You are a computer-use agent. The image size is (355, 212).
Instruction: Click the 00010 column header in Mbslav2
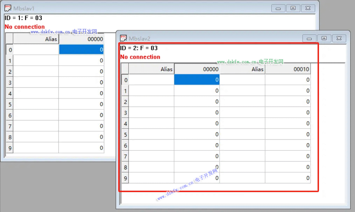[x=288, y=69]
